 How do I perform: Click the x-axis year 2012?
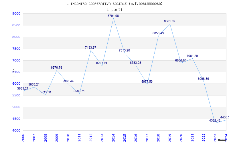91,138
